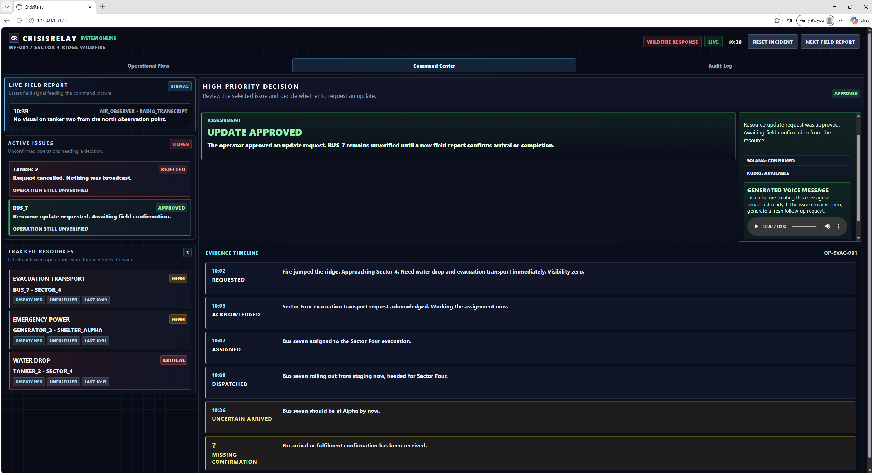Viewport: 872px width, 473px height.
Task: Click the SIGNAL badge in Live Field Report
Action: pos(180,86)
